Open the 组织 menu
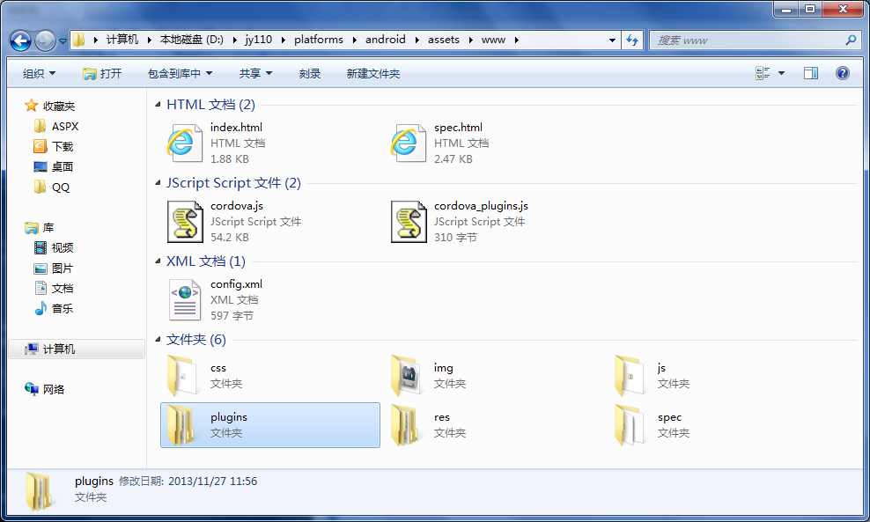This screenshot has height=522, width=870. point(39,73)
